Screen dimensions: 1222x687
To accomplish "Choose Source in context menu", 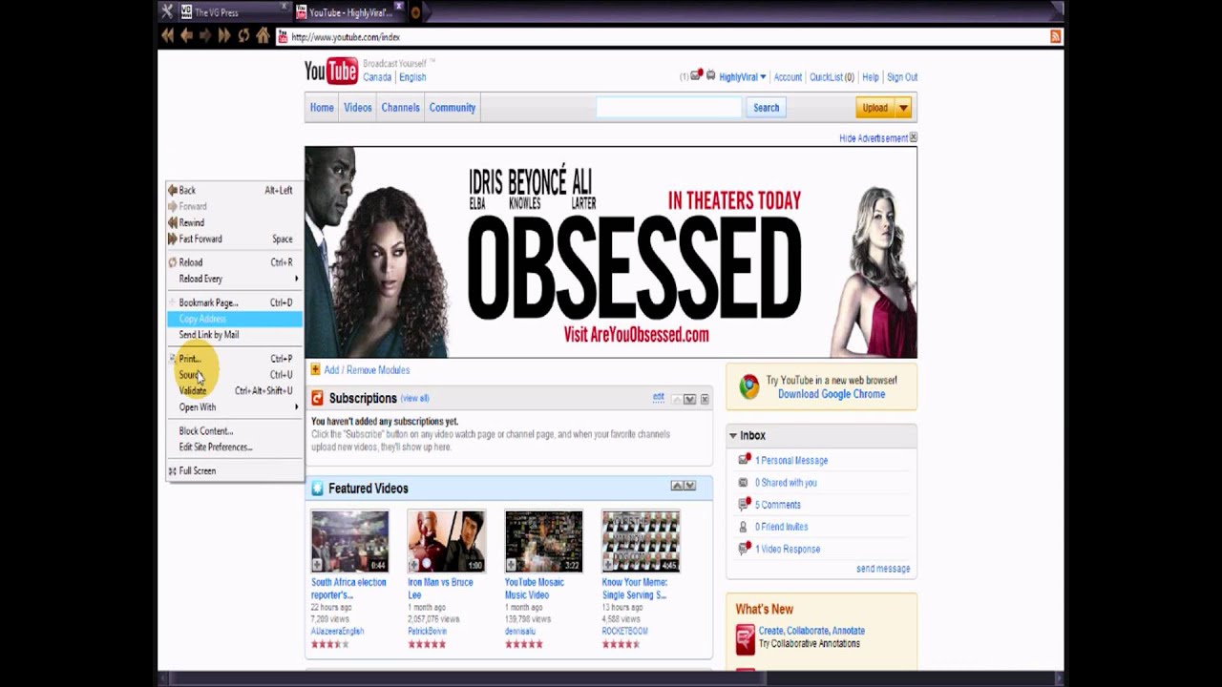I will click(234, 375).
